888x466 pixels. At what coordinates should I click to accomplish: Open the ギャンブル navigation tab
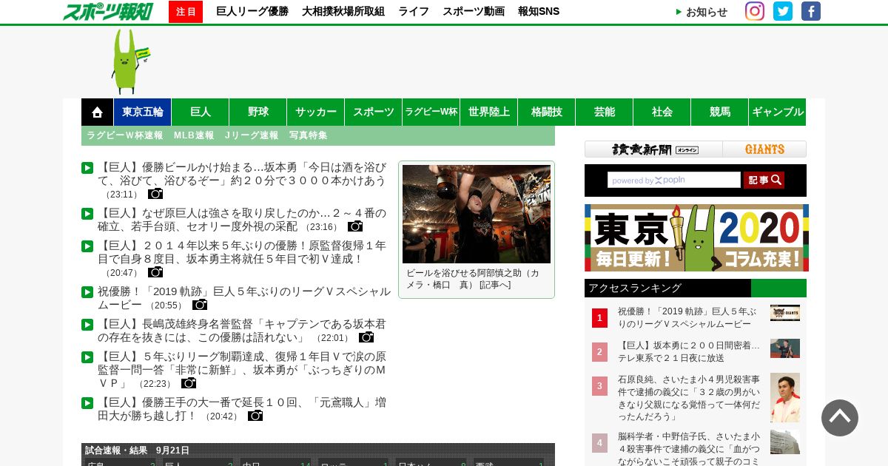[778, 112]
